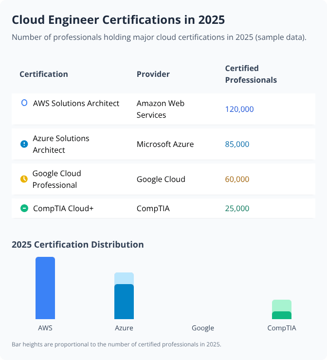Click the 60,000 value
The height and width of the screenshot is (360, 327).
pyautogui.click(x=237, y=179)
